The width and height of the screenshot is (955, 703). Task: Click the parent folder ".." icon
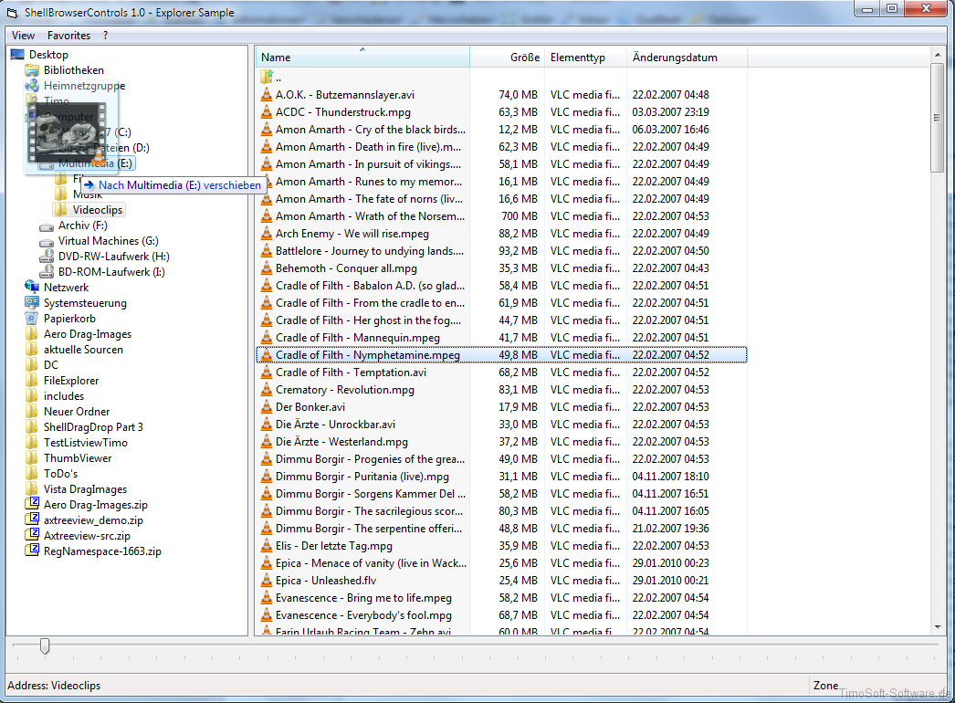(266, 78)
